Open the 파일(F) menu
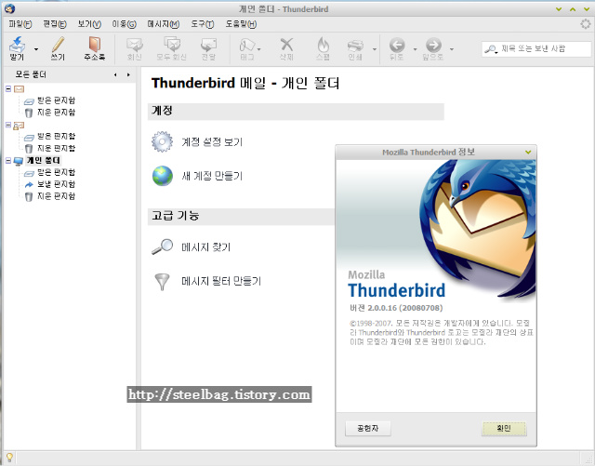This screenshot has height=466, width=595. pos(20,24)
